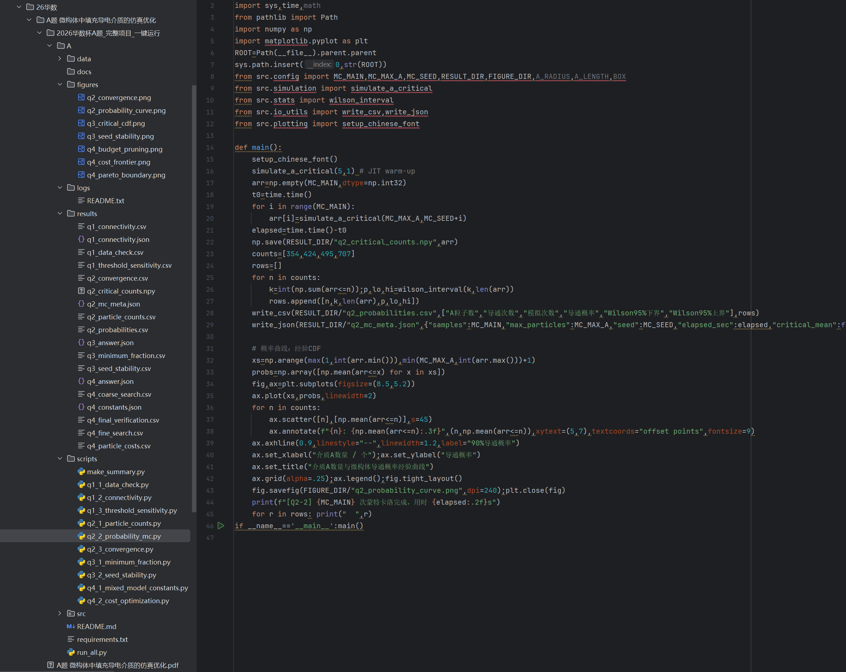This screenshot has height=672, width=846.
Task: Click the Markdown icon of README.md
Action: (71, 626)
